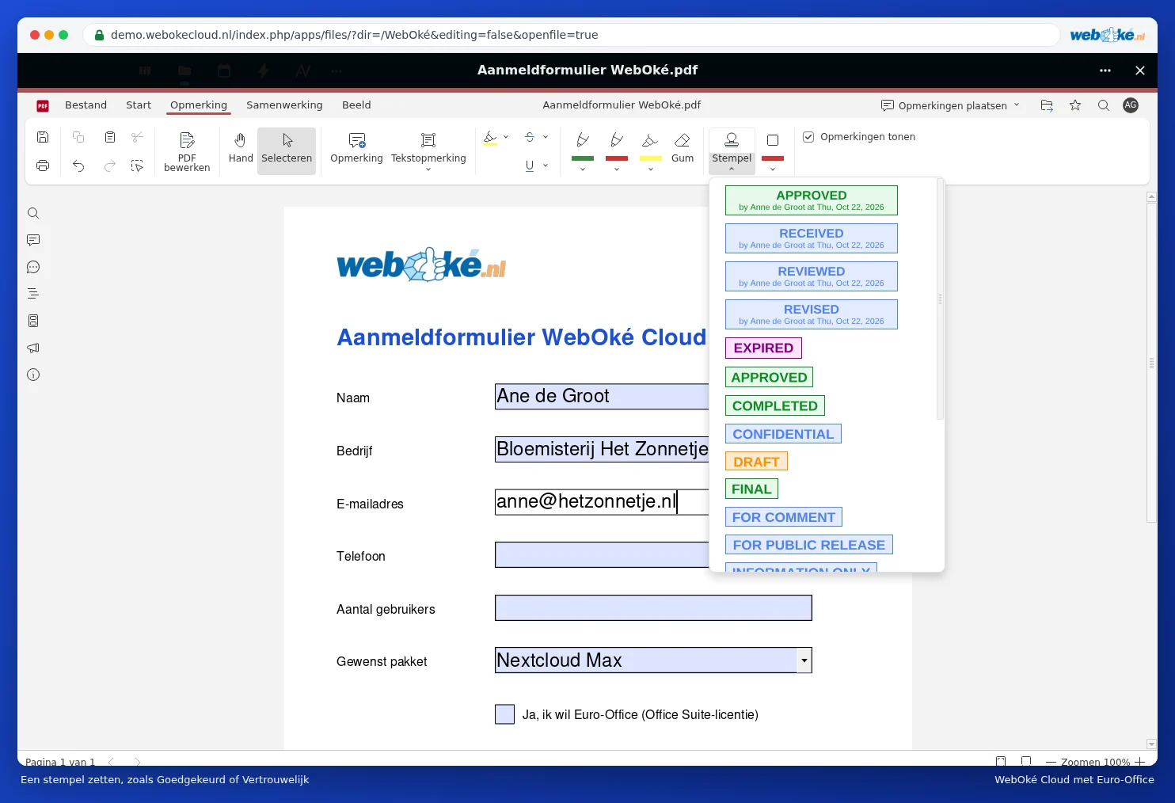Switch to the Samenwerking tab

(284, 105)
